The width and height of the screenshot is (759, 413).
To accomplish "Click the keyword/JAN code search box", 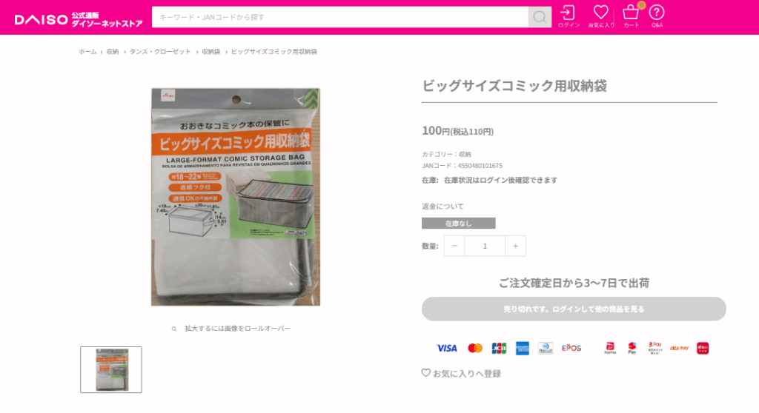I will (339, 18).
